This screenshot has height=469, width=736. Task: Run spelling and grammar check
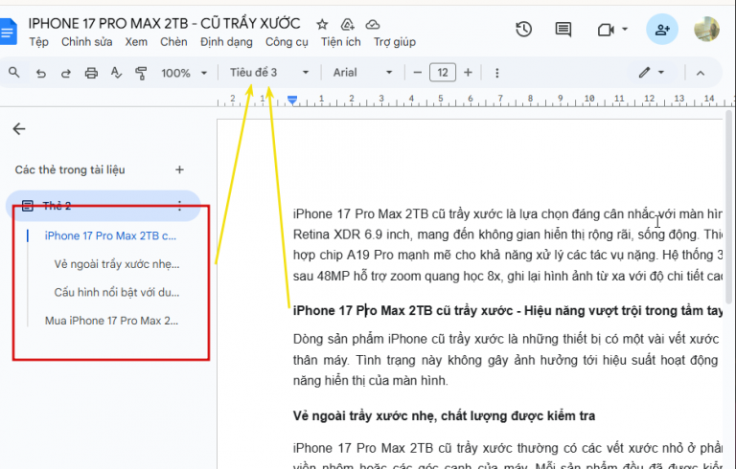coord(116,73)
